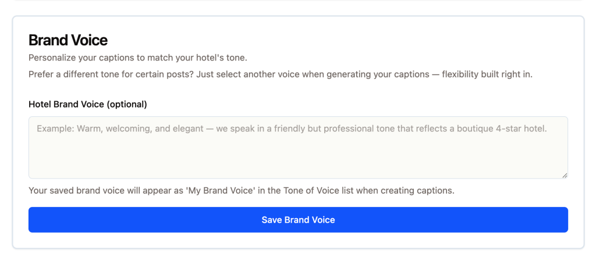This screenshot has height=260, width=596.
Task: Click the 'Your saved brand voice' helper text
Action: [x=241, y=190]
